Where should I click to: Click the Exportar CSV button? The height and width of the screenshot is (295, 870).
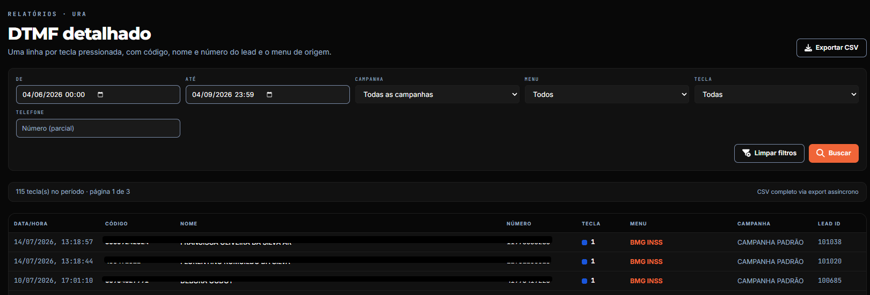tap(831, 48)
